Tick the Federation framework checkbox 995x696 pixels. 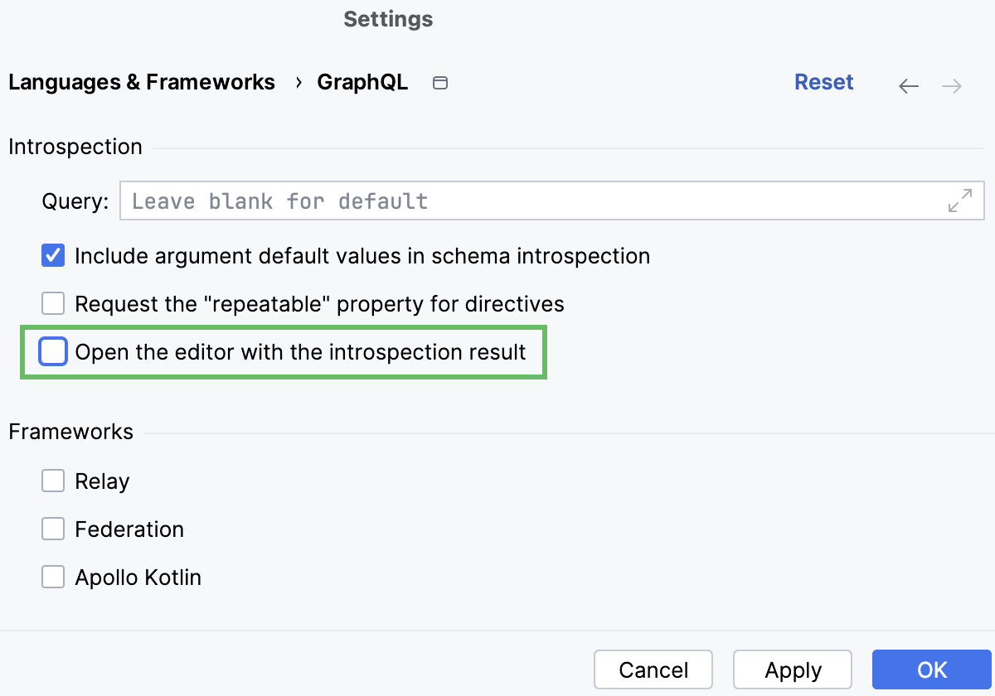coord(53,529)
